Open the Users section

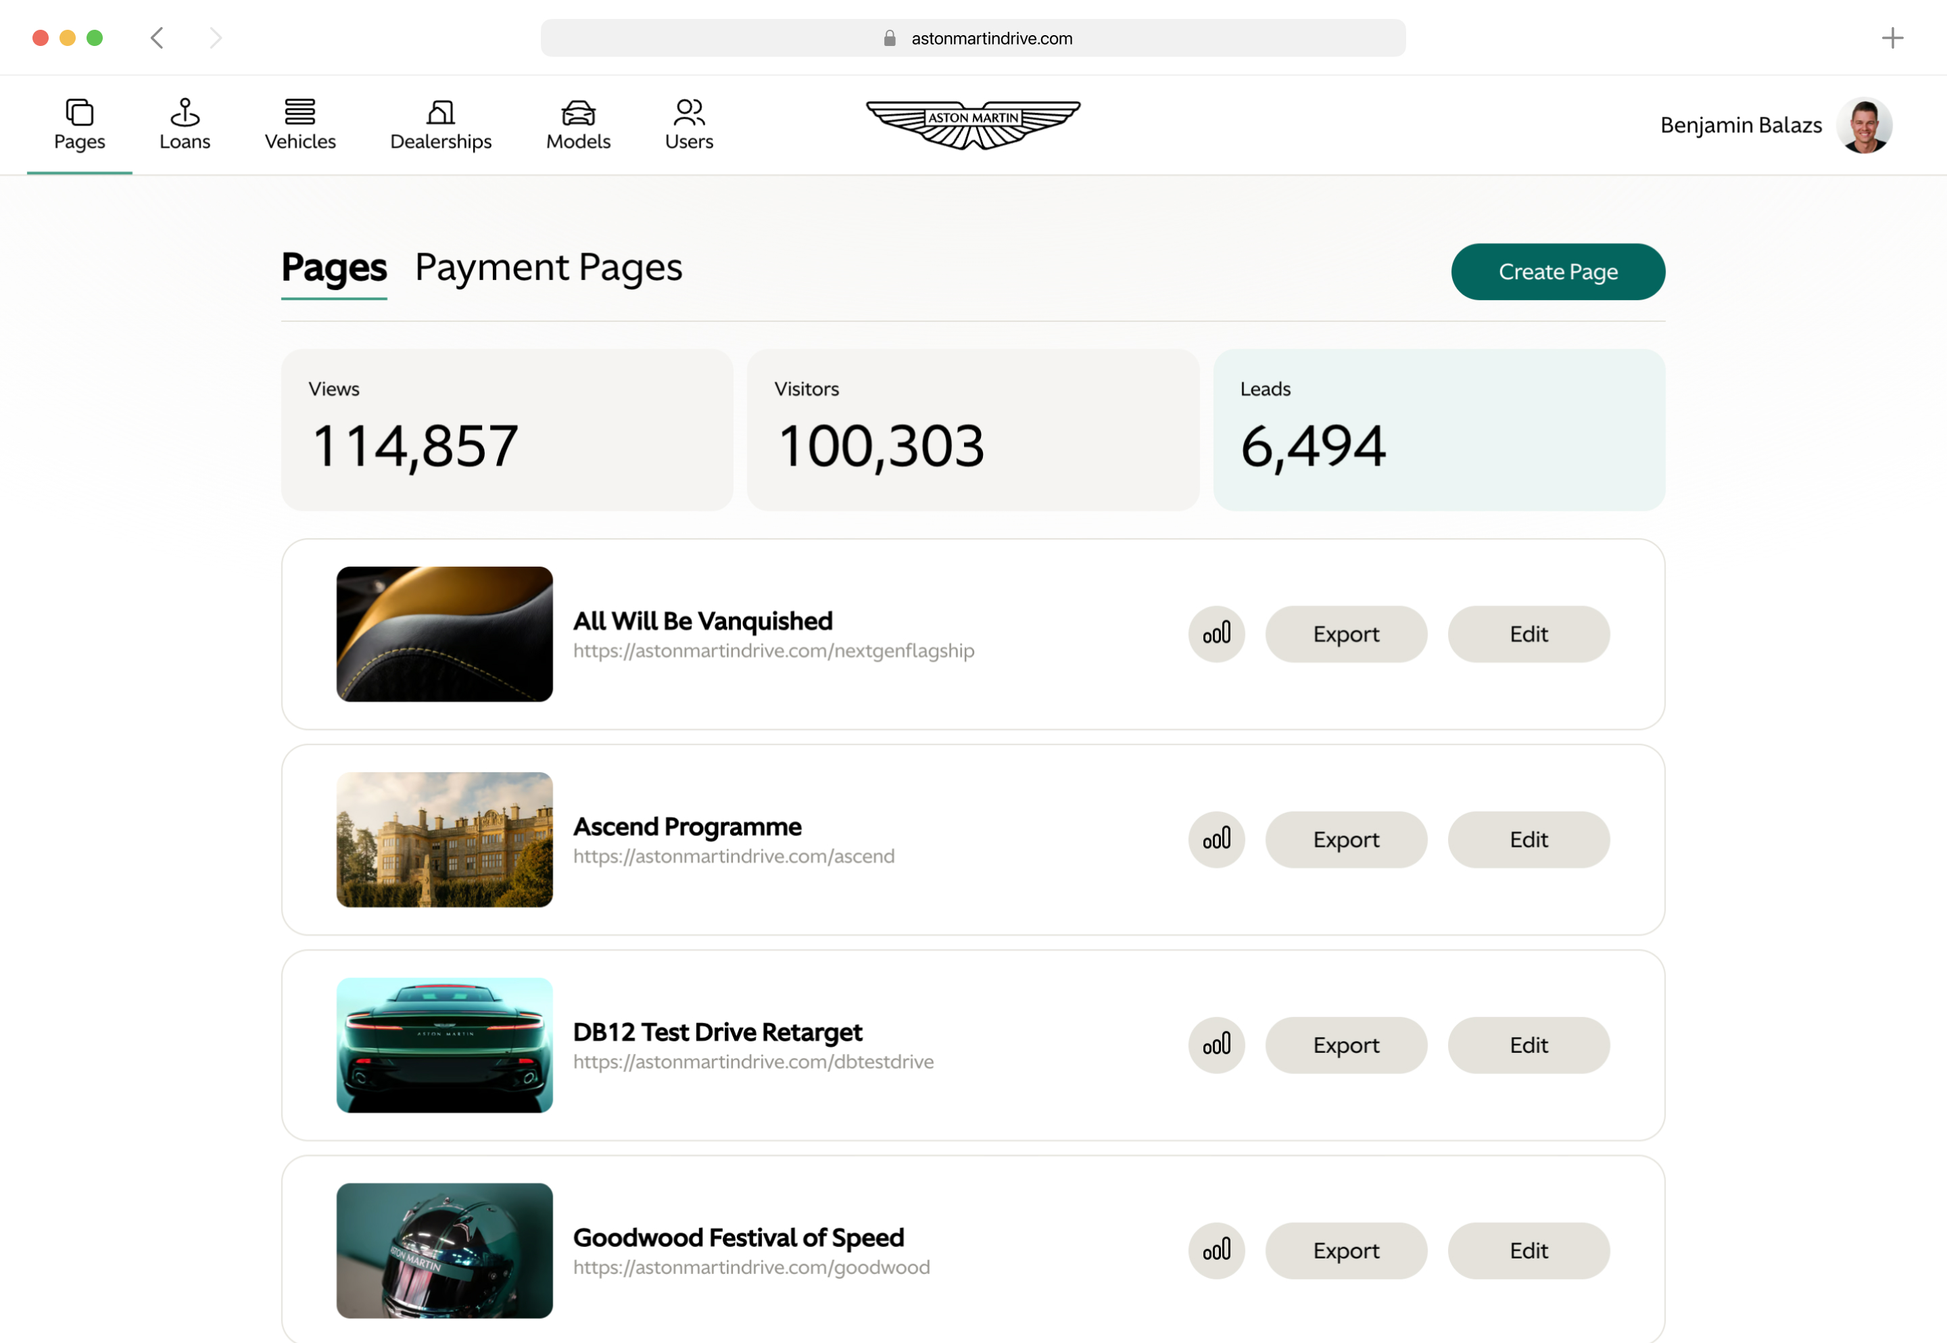(x=688, y=124)
